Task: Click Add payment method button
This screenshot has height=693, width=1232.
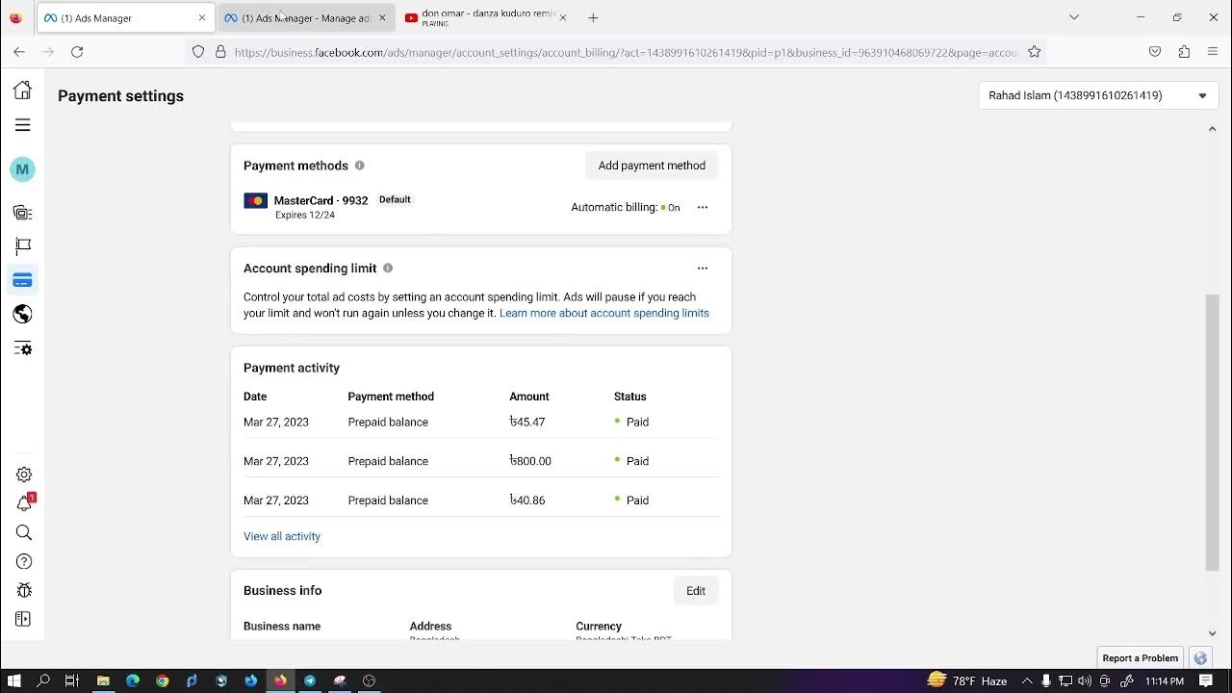Action: pos(652,166)
